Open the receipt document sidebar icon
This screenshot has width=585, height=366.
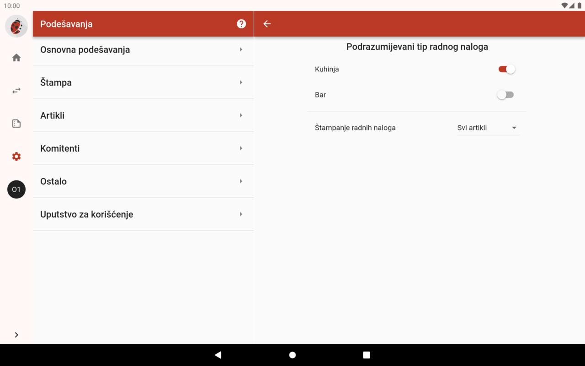point(16,124)
